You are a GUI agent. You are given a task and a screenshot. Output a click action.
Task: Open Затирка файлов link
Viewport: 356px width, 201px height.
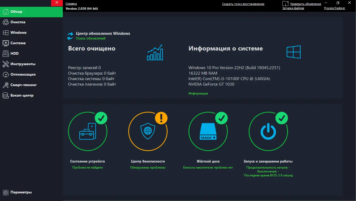point(293,8)
